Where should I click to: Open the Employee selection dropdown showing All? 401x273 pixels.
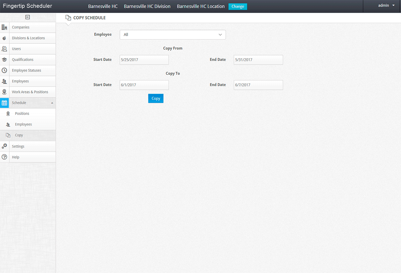172,34
